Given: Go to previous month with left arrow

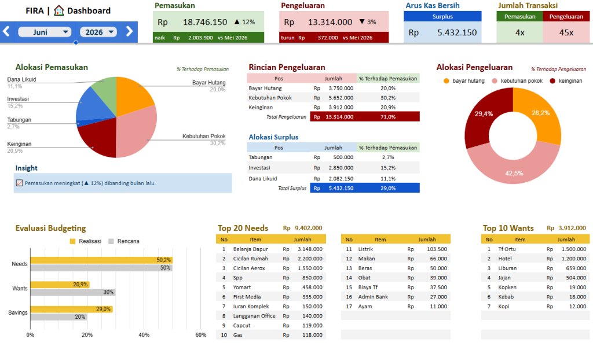Looking at the screenshot, I should click(x=6, y=31).
